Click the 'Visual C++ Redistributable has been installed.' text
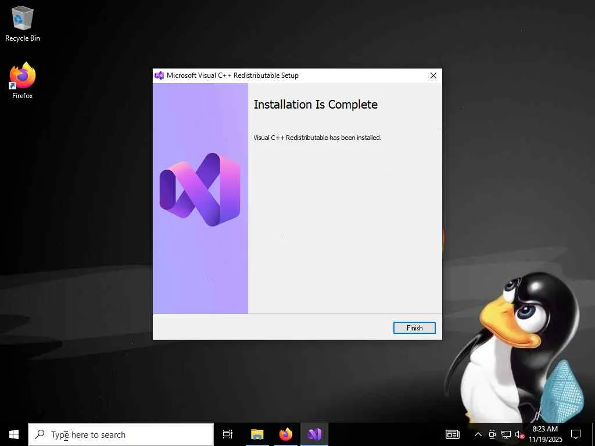 point(317,138)
